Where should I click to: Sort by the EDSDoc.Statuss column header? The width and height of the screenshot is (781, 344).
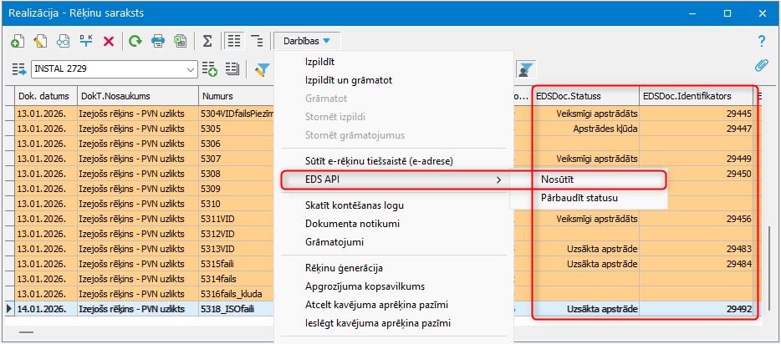pos(585,95)
